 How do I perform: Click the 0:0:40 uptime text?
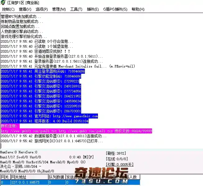coord(75,157)
